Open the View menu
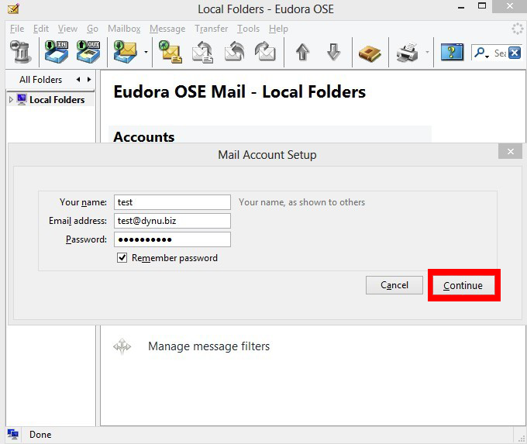 67,29
